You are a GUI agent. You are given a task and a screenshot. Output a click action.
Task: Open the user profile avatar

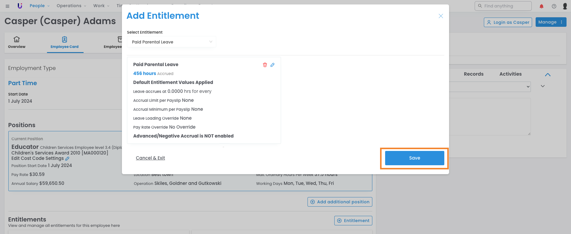point(565,6)
